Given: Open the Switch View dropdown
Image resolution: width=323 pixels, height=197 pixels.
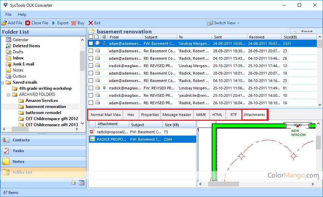Looking at the screenshot, I should pyautogui.click(x=224, y=23).
